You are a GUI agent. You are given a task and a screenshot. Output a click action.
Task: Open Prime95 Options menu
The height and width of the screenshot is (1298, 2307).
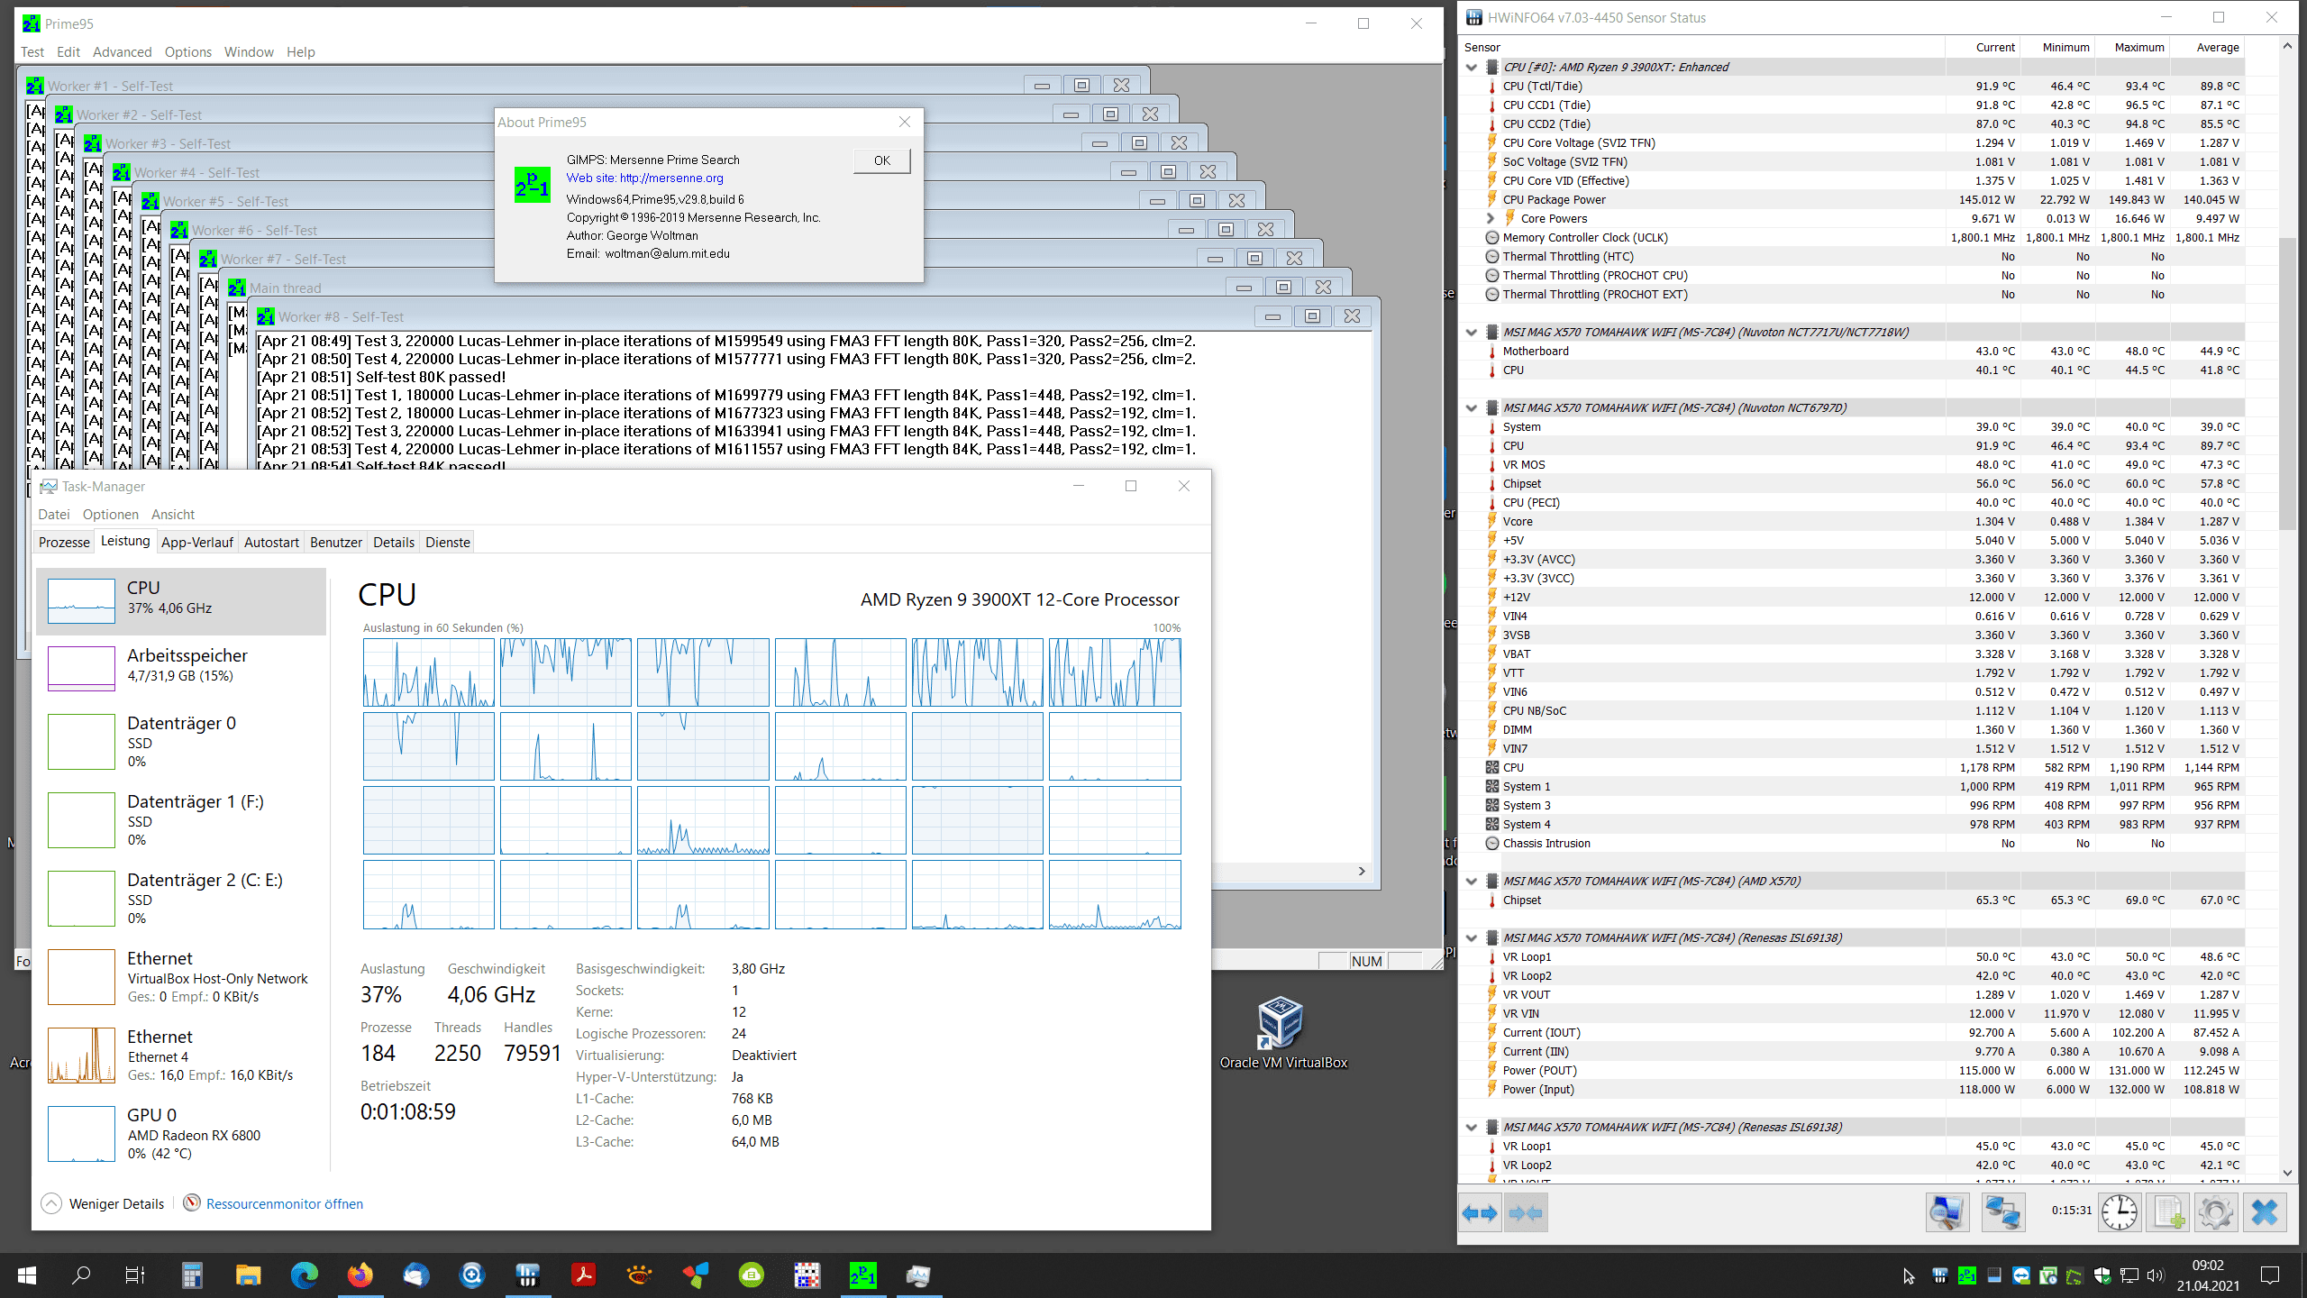187,51
